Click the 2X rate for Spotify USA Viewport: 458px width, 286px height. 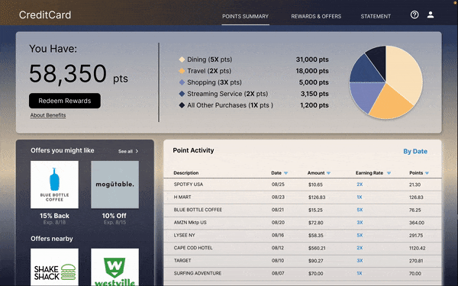360,185
